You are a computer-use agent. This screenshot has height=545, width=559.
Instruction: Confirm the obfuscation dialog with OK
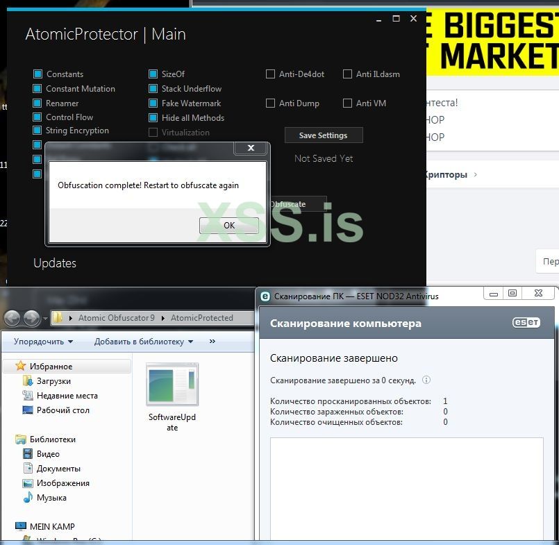click(x=229, y=225)
